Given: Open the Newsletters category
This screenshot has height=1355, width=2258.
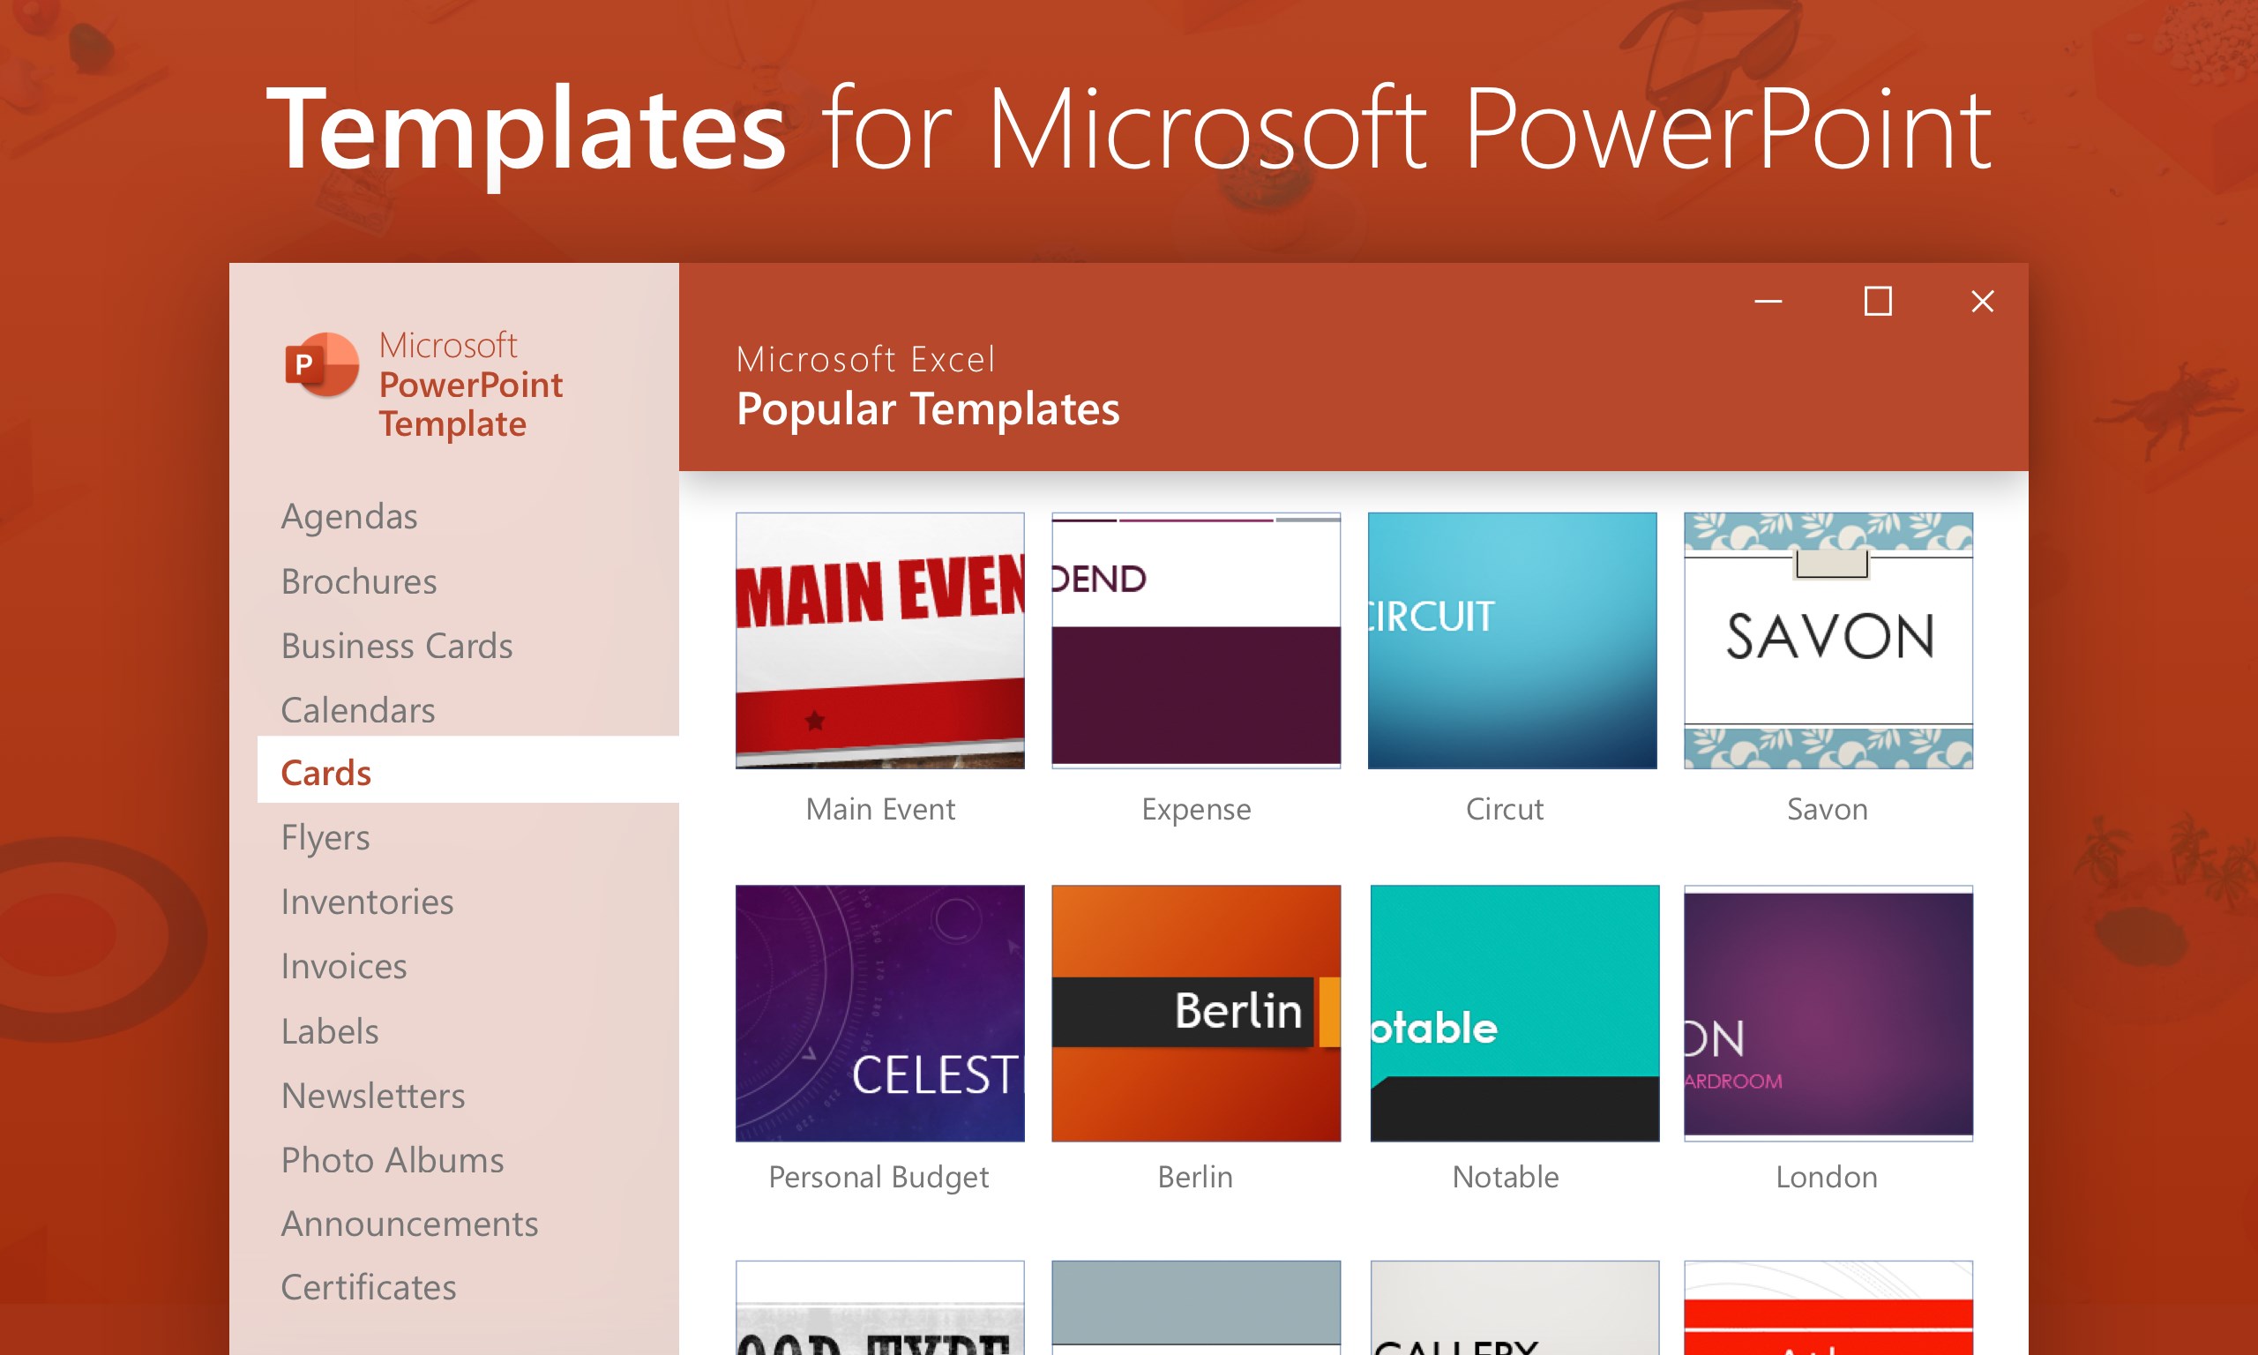Looking at the screenshot, I should (372, 1096).
